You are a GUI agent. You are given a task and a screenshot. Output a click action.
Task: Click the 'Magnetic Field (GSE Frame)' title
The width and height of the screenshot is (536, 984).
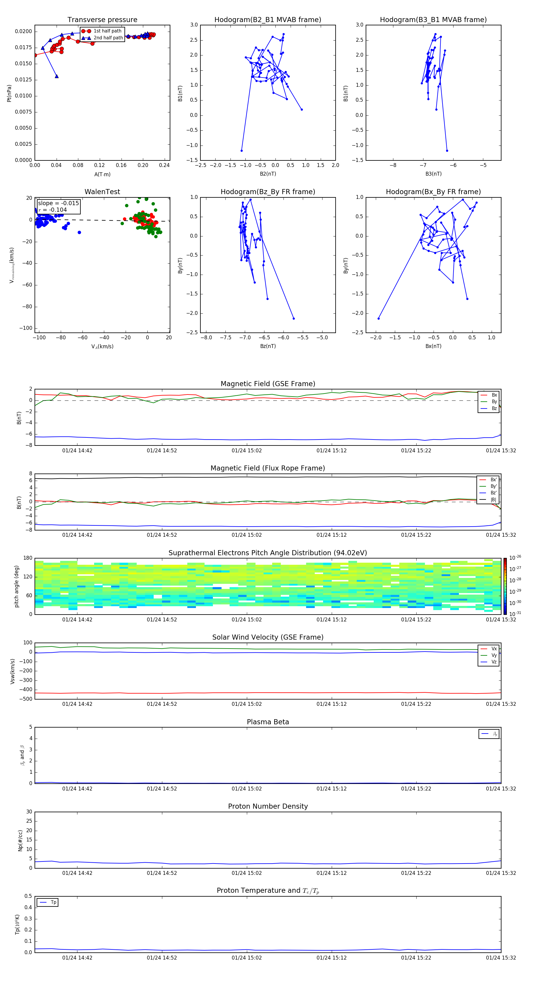click(x=268, y=384)
